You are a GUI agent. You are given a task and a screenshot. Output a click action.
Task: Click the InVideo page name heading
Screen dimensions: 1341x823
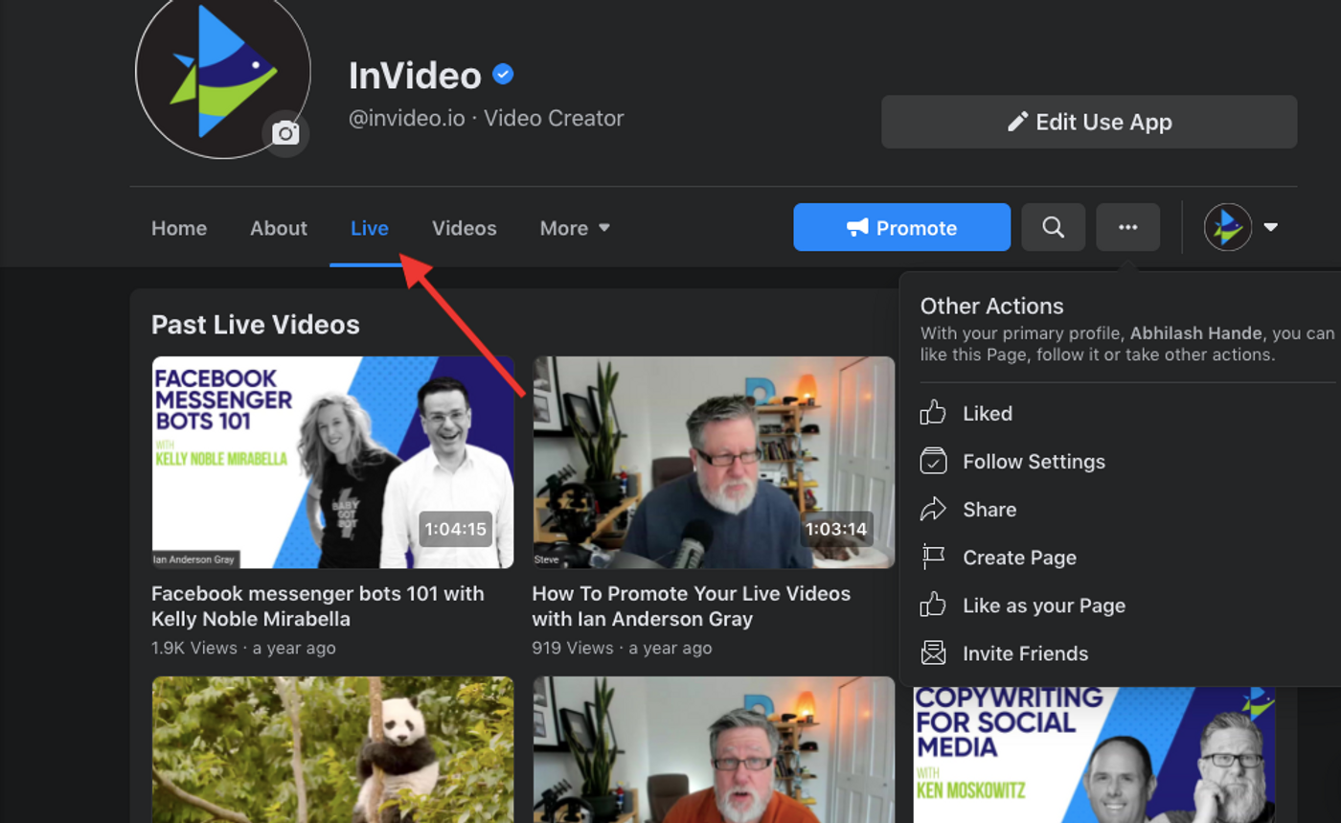(x=415, y=75)
